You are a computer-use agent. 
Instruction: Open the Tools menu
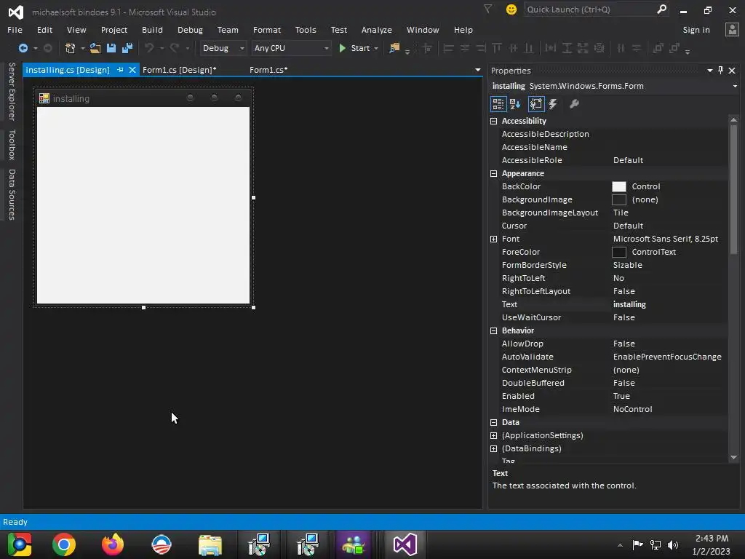click(306, 30)
